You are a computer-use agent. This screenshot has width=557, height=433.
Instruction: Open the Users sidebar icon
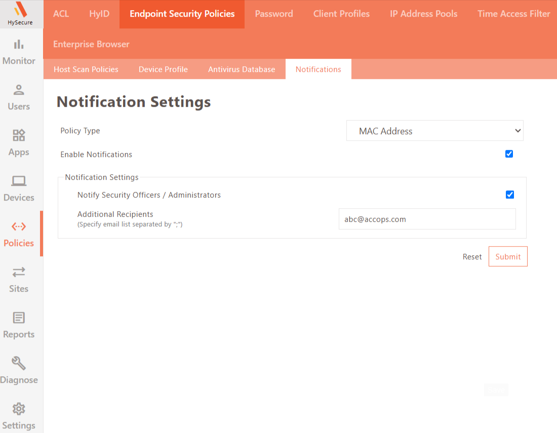(19, 90)
